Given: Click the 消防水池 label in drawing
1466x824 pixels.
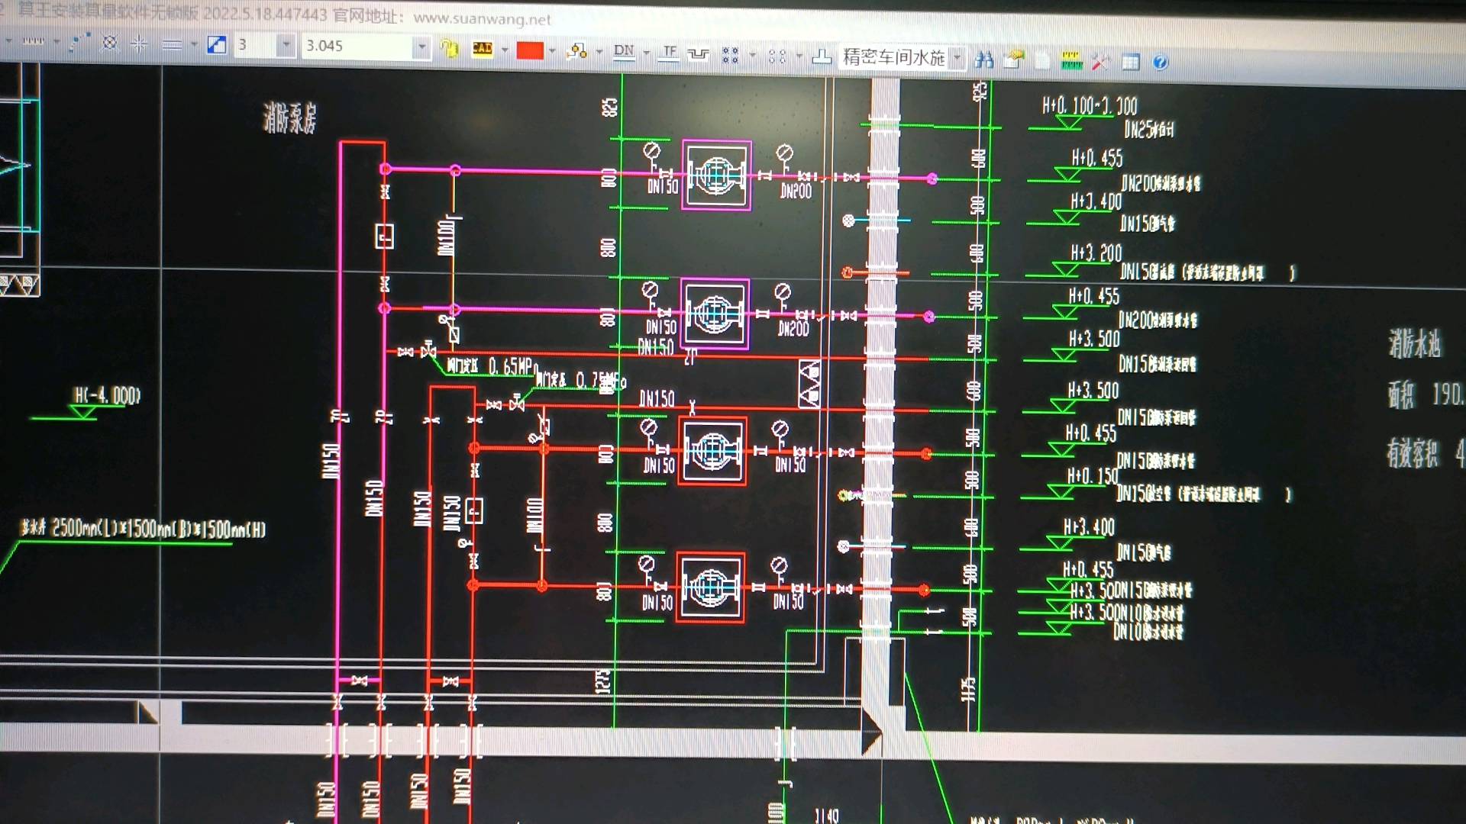Looking at the screenshot, I should point(1415,344).
